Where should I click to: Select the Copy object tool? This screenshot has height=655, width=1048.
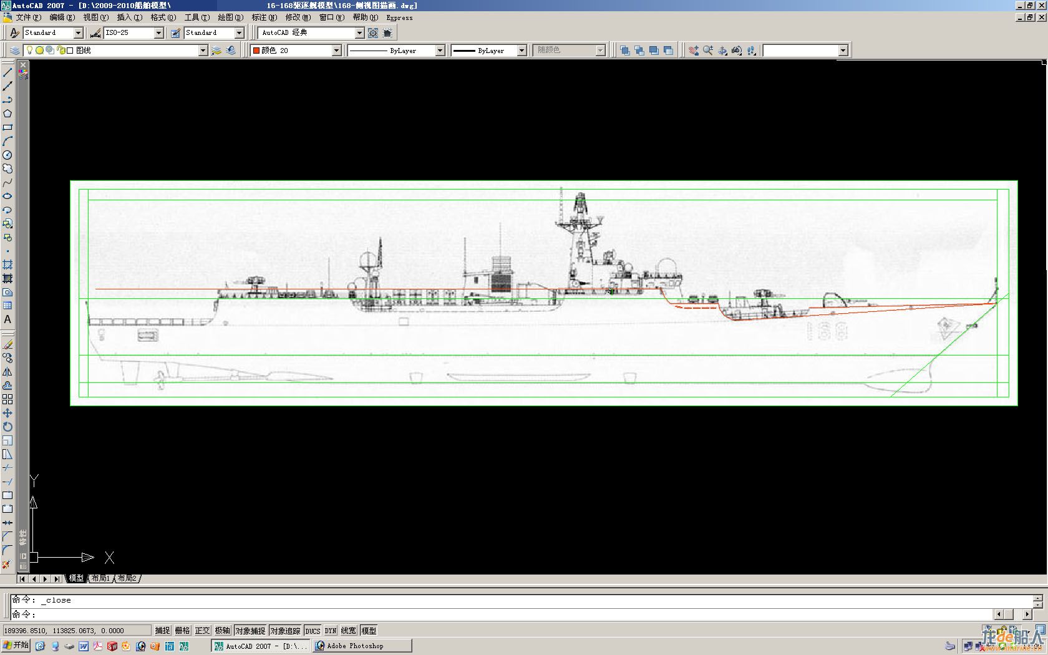[x=7, y=358]
